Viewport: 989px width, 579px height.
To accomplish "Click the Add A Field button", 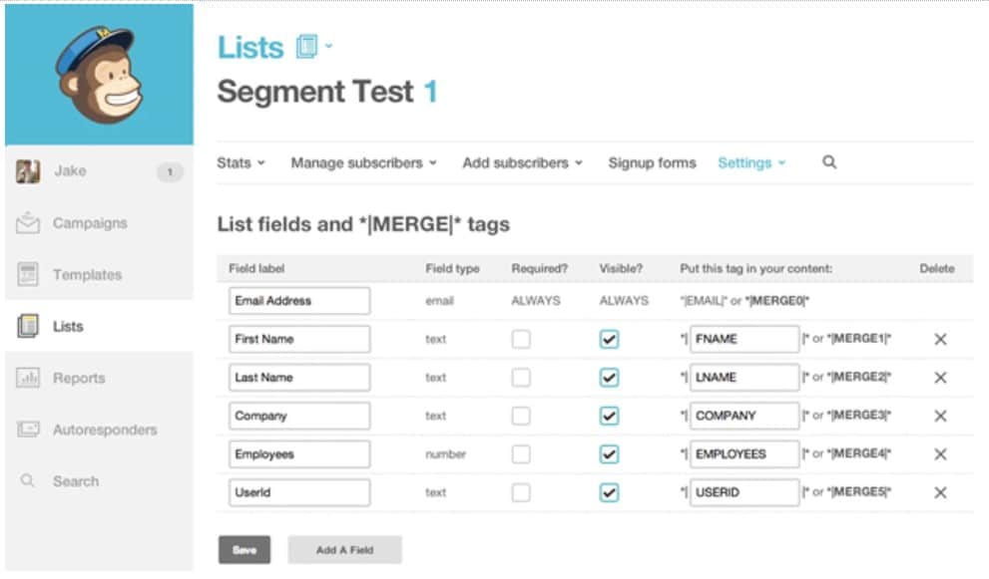I will (344, 550).
